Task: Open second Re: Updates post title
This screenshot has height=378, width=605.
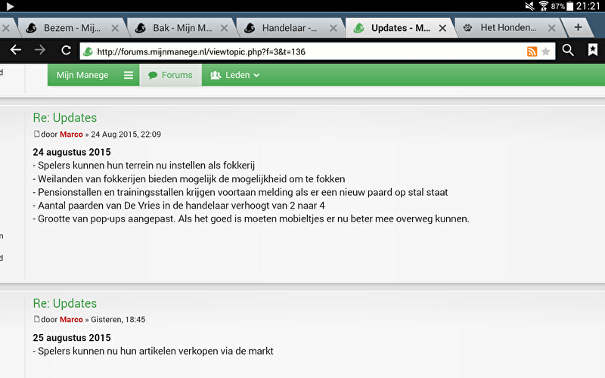Action: pyautogui.click(x=65, y=304)
